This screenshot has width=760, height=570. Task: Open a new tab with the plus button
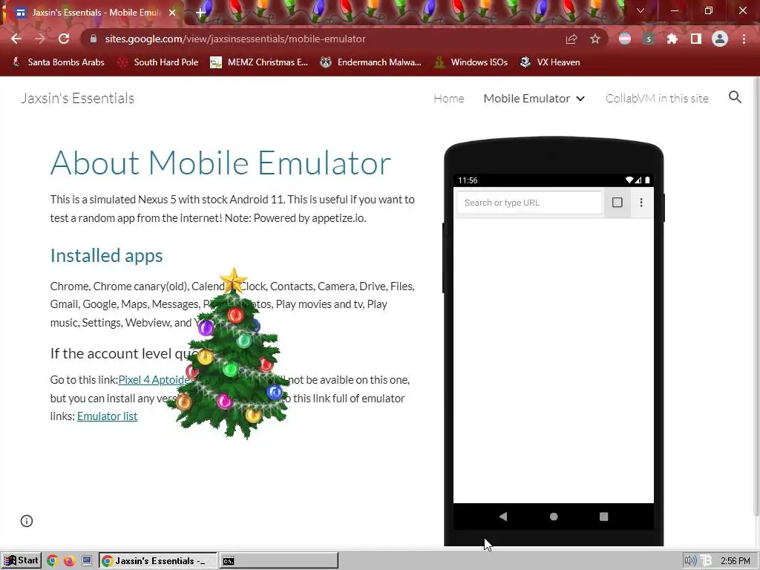point(200,13)
